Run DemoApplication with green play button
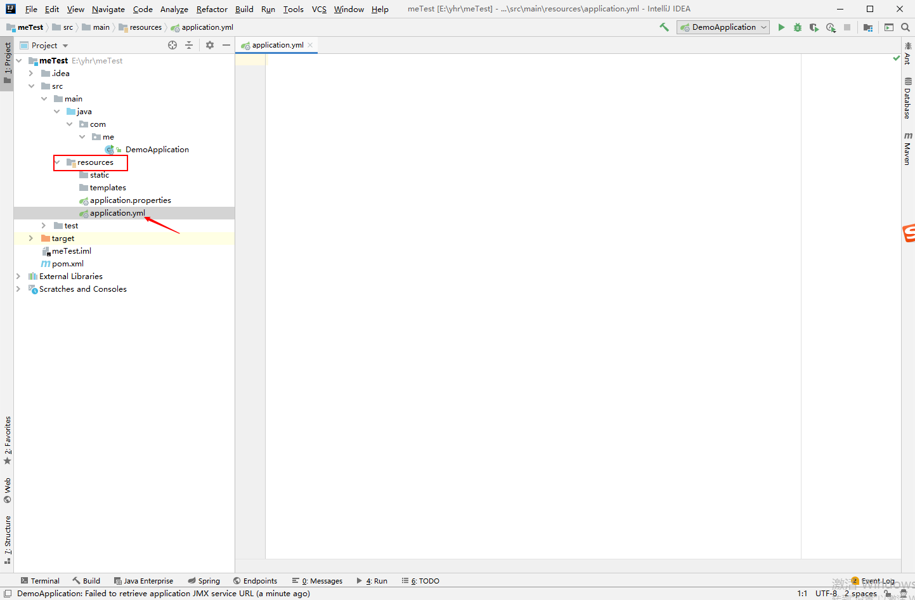This screenshot has width=915, height=600. point(781,27)
